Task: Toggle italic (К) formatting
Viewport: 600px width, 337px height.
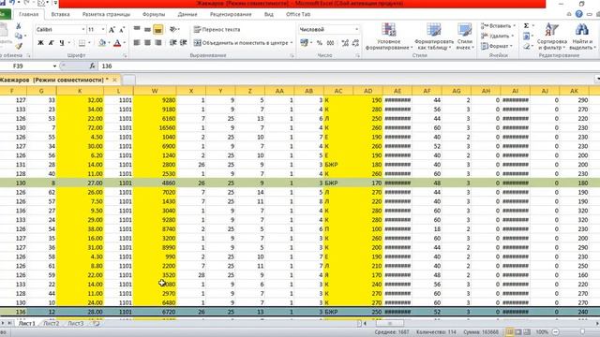Action: pos(52,43)
